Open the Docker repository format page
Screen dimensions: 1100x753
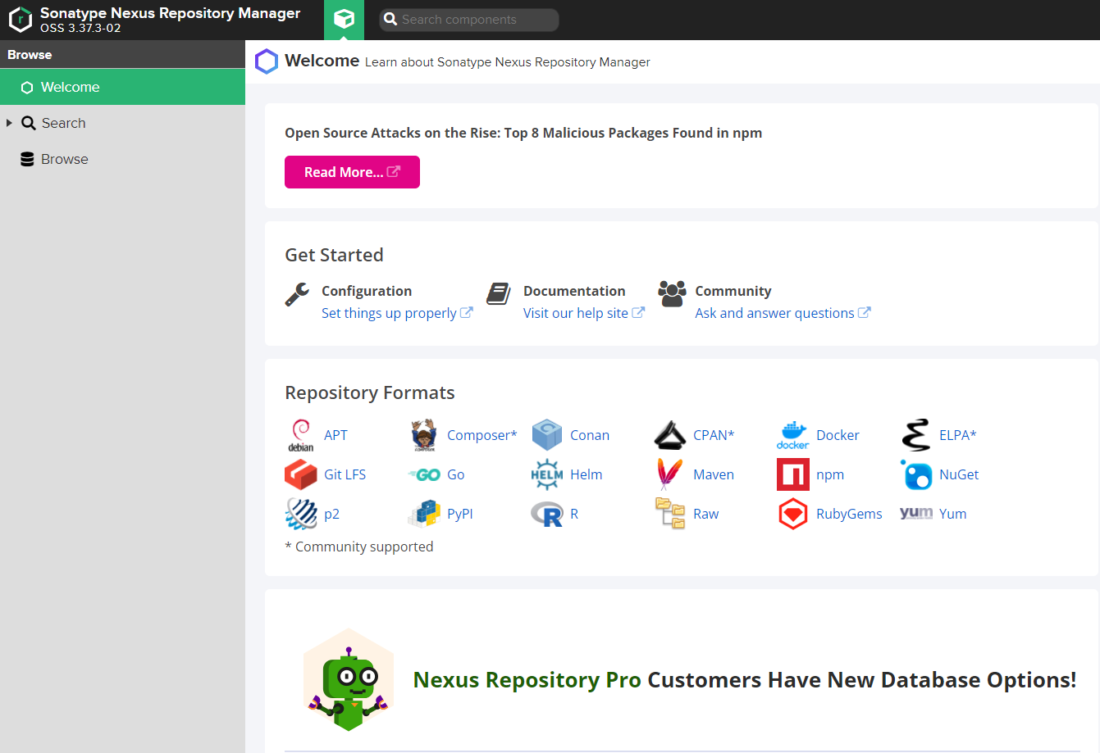[x=792, y=435]
